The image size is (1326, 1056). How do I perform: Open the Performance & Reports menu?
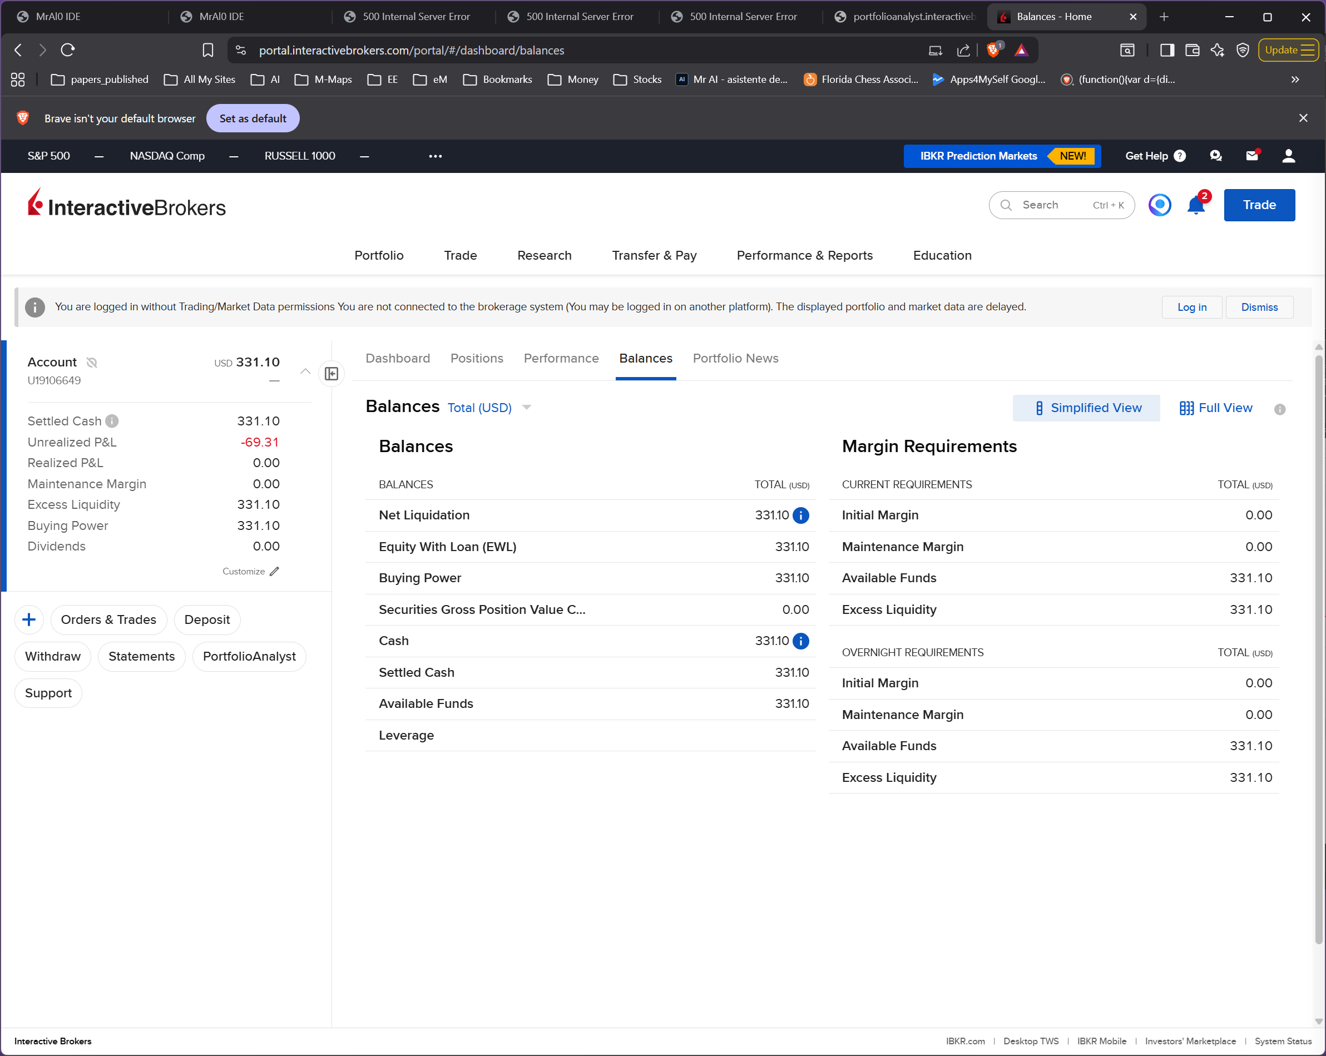(804, 255)
